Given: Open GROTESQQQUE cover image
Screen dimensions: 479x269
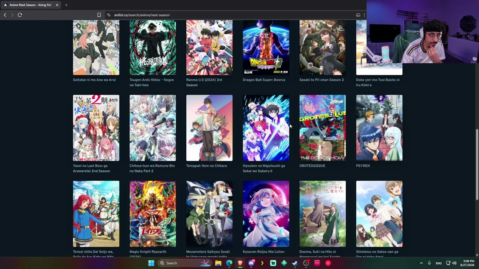Looking at the screenshot, I should pos(323,128).
